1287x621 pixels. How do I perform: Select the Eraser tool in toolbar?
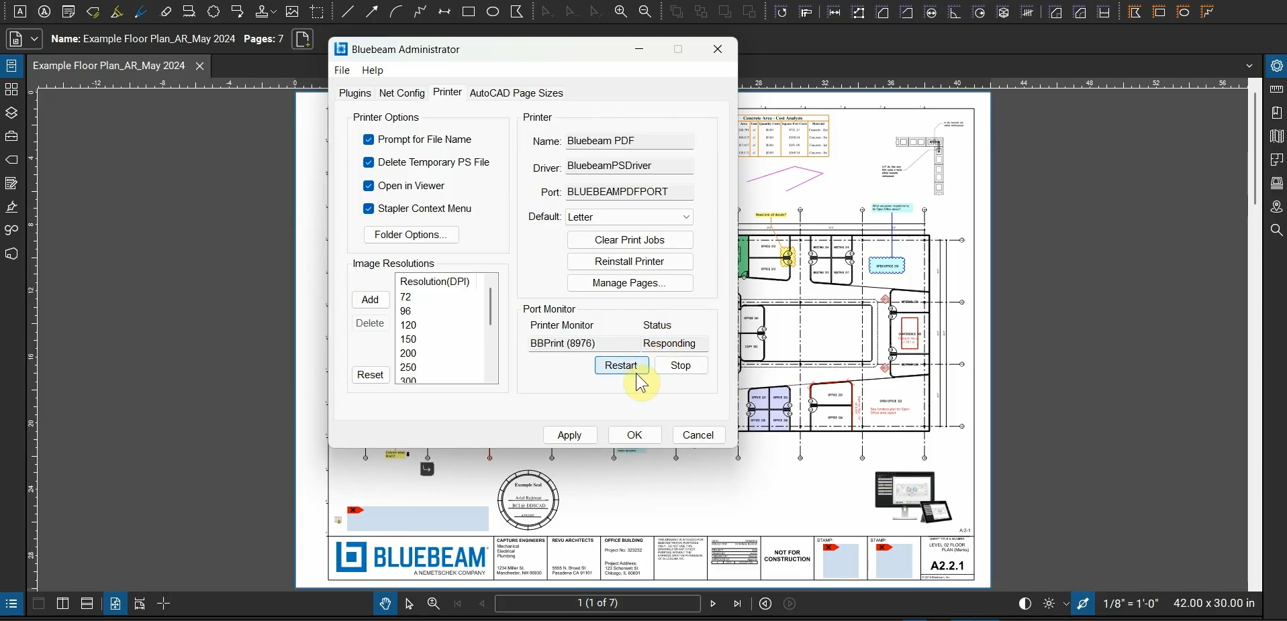pyautogui.click(x=166, y=12)
